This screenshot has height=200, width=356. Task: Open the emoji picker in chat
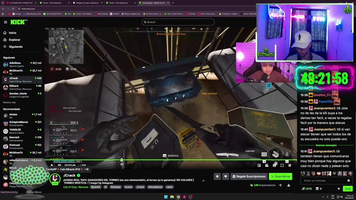[x=349, y=181]
